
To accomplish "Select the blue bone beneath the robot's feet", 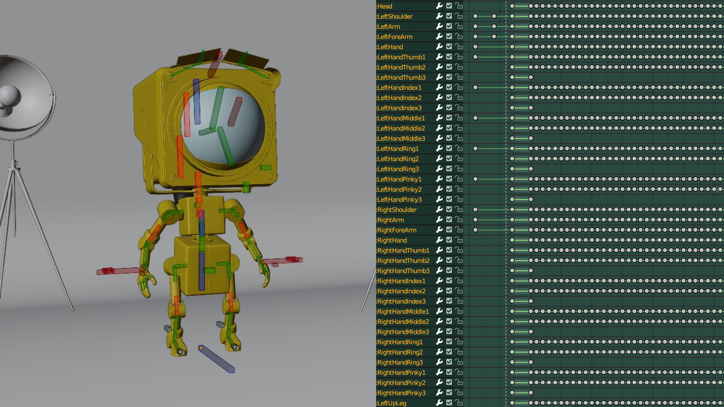I will point(216,359).
